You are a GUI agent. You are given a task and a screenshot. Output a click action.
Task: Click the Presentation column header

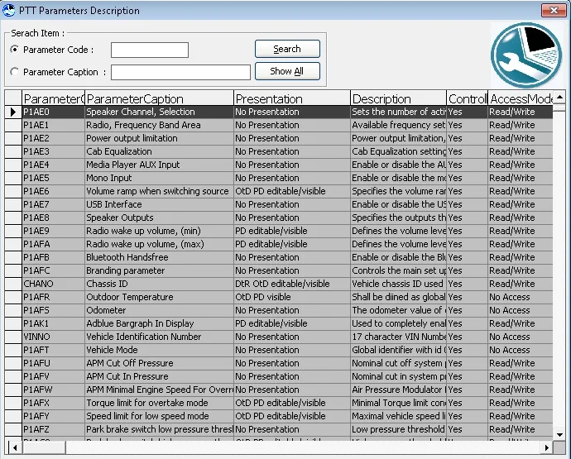pyautogui.click(x=292, y=98)
